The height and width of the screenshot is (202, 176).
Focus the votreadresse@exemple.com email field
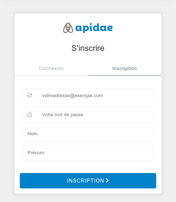point(88,96)
